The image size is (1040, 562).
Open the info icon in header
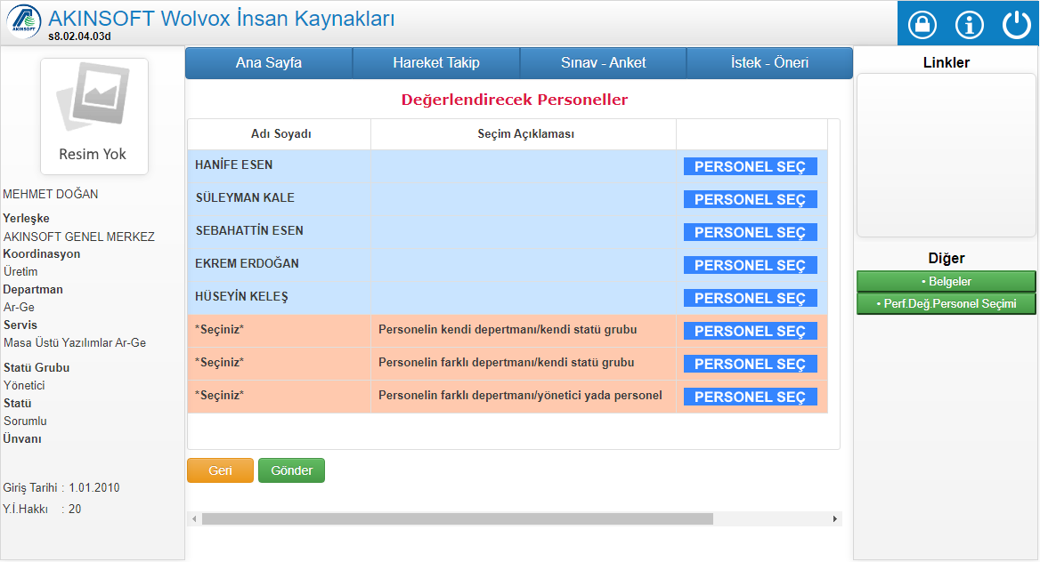click(969, 25)
